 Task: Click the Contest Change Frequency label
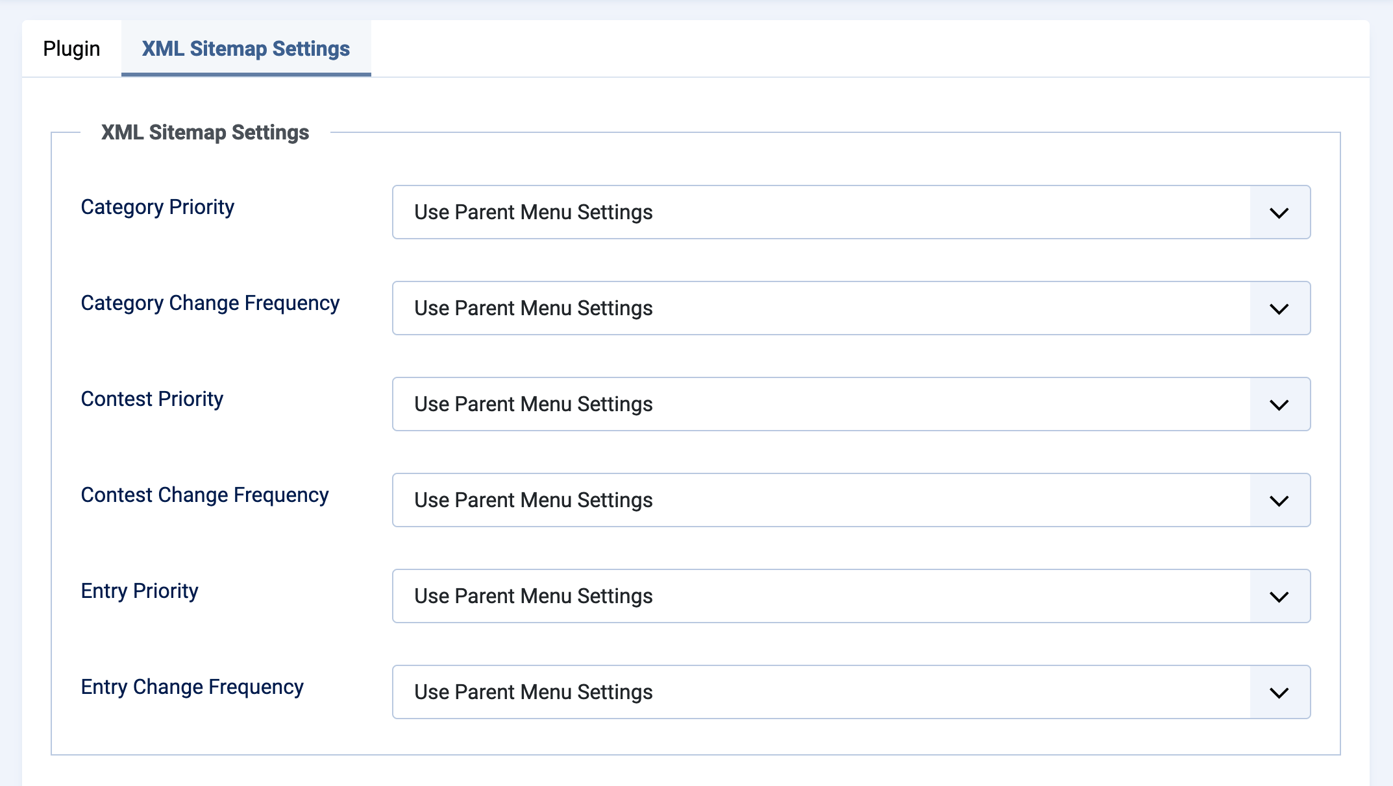pos(205,495)
